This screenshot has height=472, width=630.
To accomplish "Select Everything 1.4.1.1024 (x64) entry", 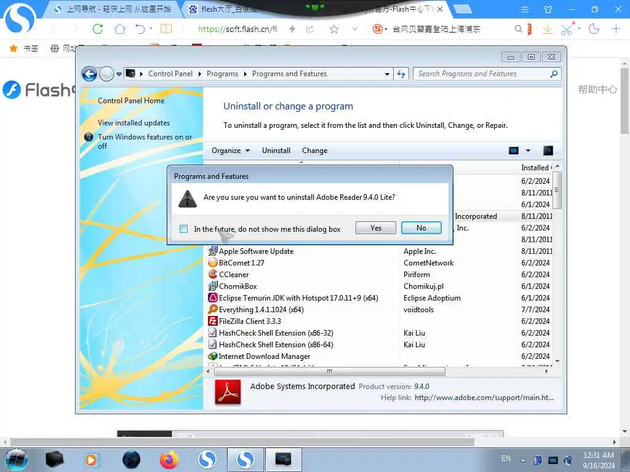I will pyautogui.click(x=261, y=310).
